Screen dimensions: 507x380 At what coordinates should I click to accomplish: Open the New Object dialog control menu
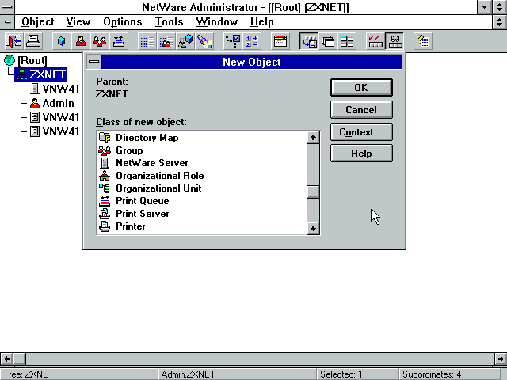[x=93, y=62]
